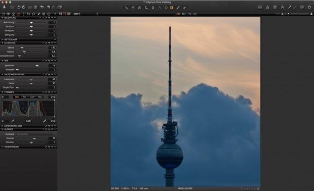Click the Import images download-arrow icon
This screenshot has height=191, width=314.
(x=5, y=8)
